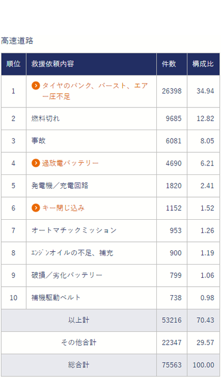Open the キー閉じ込み link
Screen dimensions: 221x382
pyautogui.click(x=63, y=208)
